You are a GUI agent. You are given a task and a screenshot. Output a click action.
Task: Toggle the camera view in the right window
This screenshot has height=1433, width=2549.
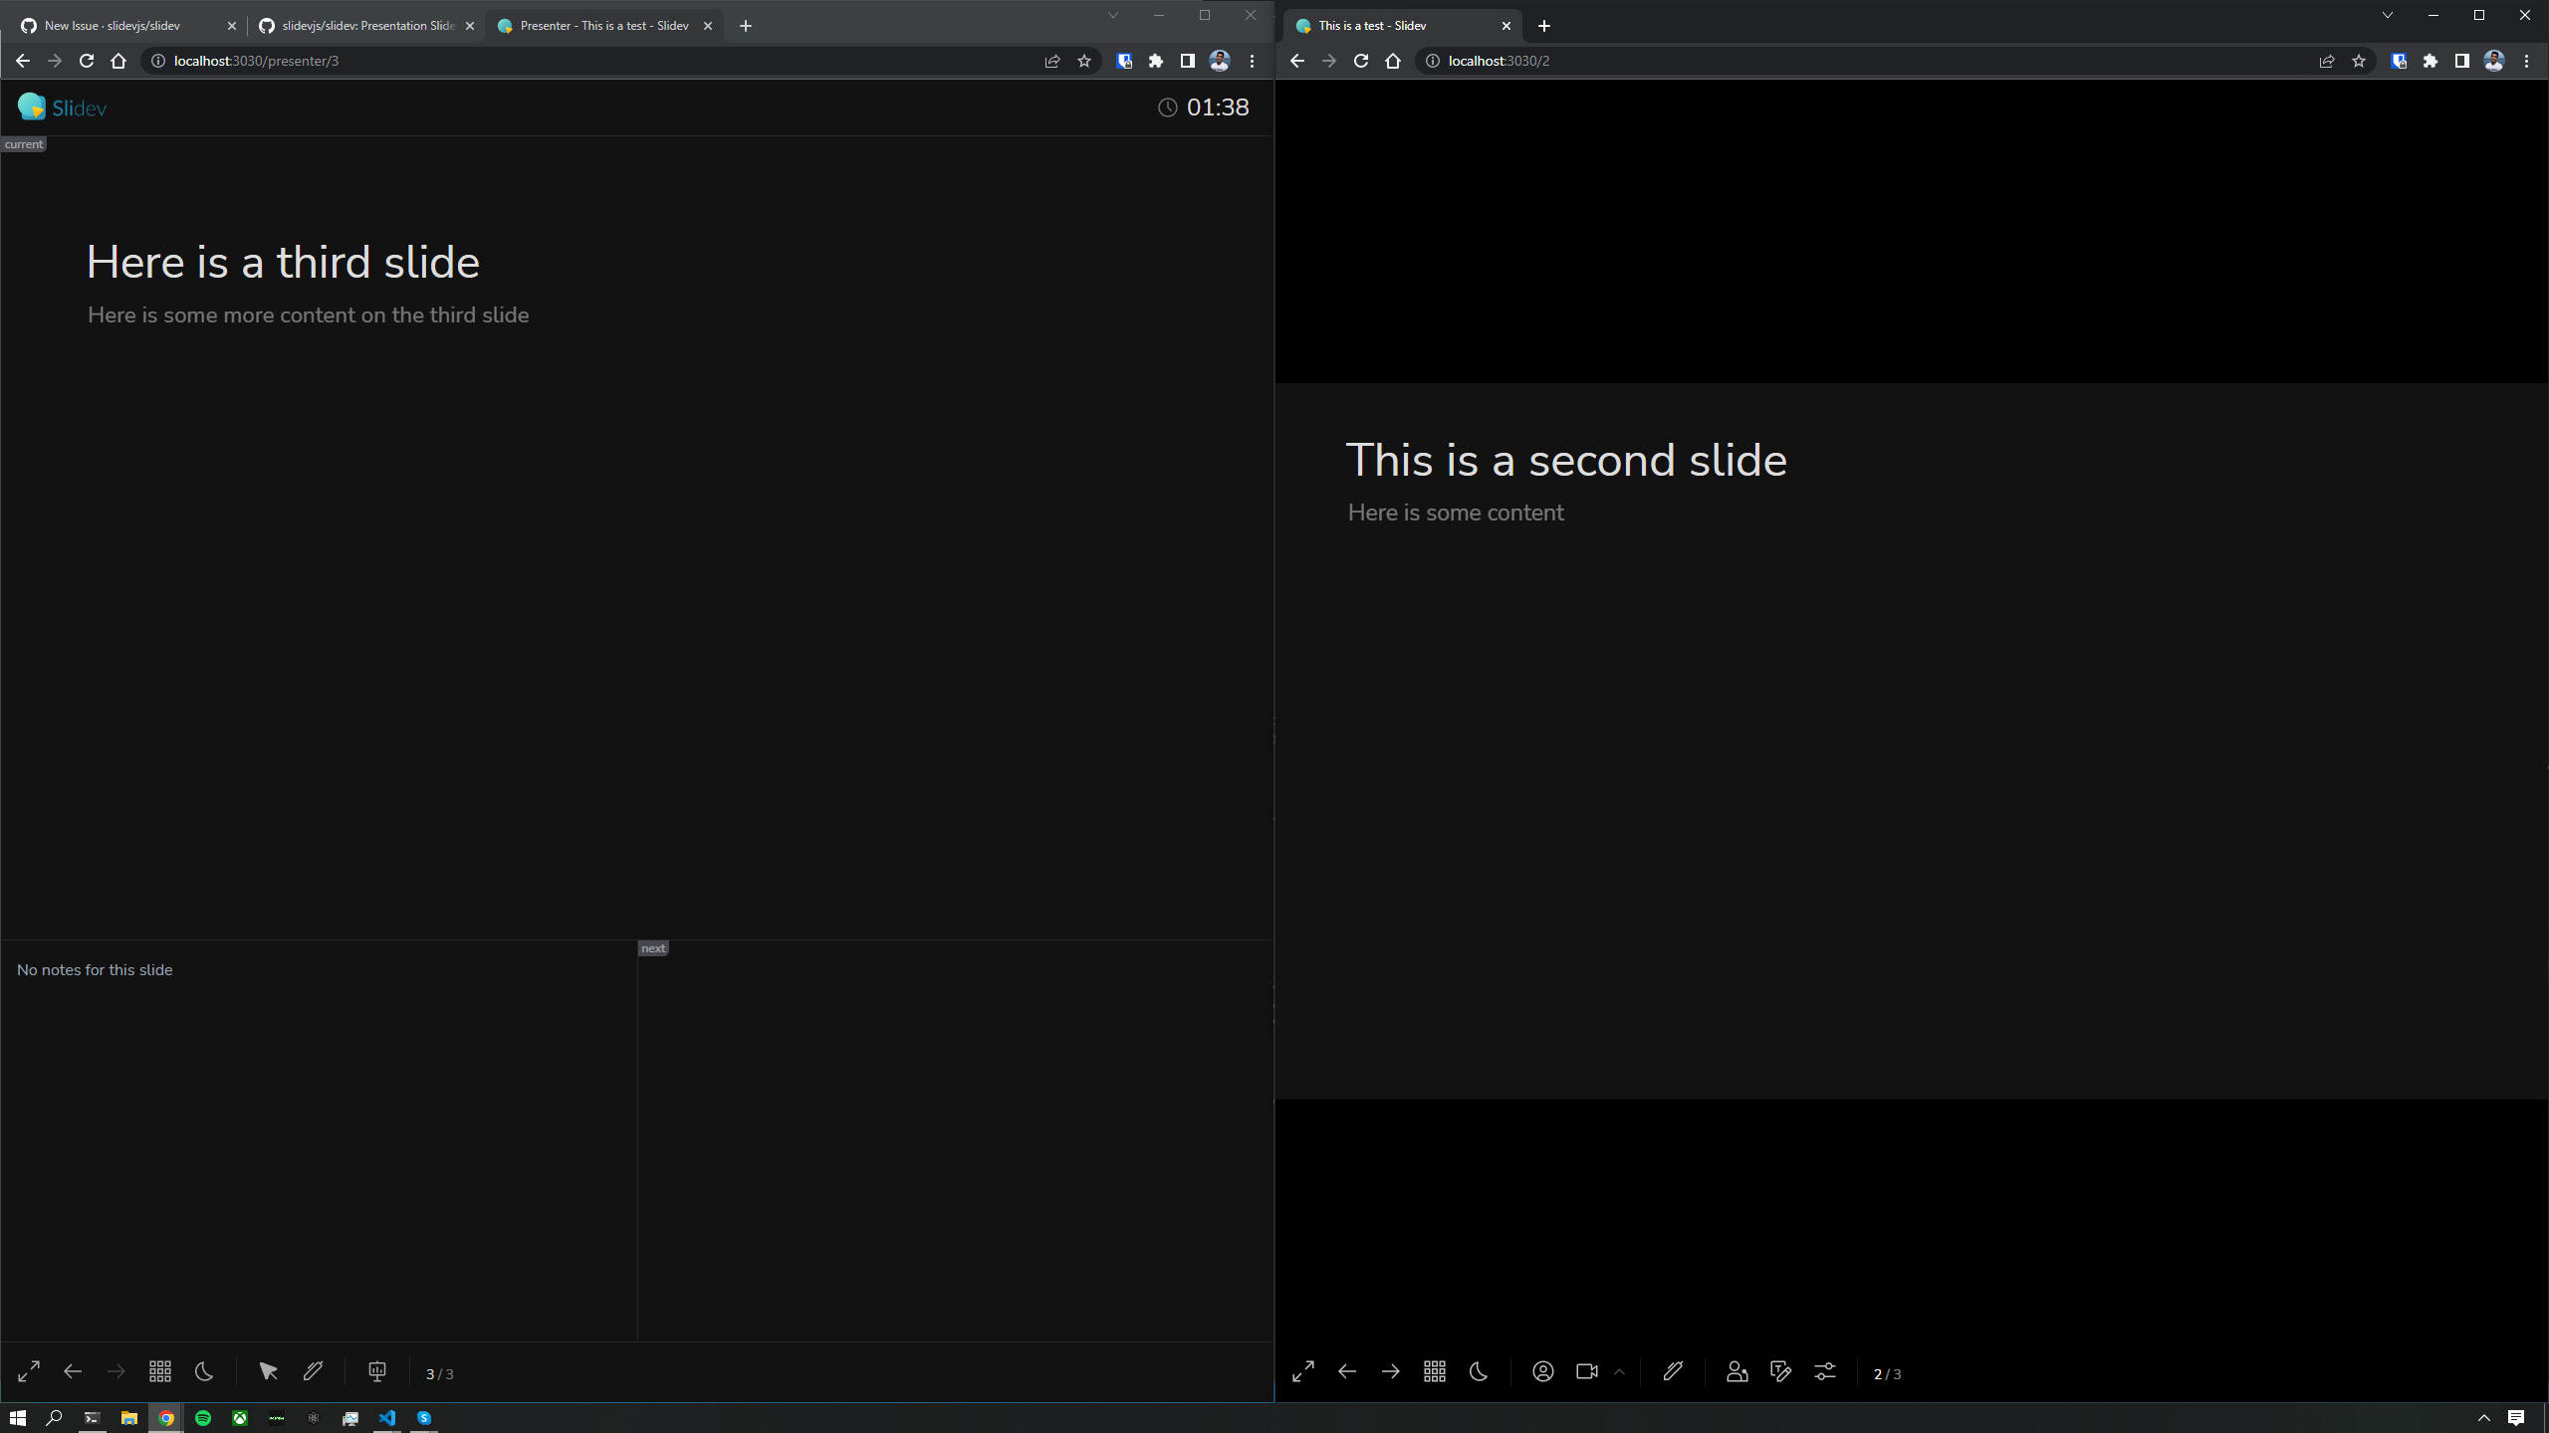(1585, 1371)
